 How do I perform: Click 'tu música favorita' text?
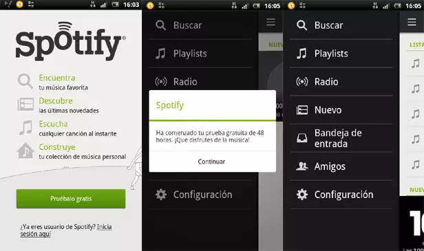coord(63,87)
